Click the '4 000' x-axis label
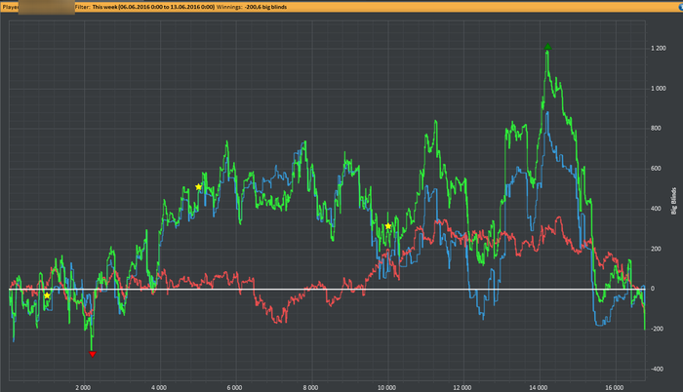 pyautogui.click(x=158, y=388)
